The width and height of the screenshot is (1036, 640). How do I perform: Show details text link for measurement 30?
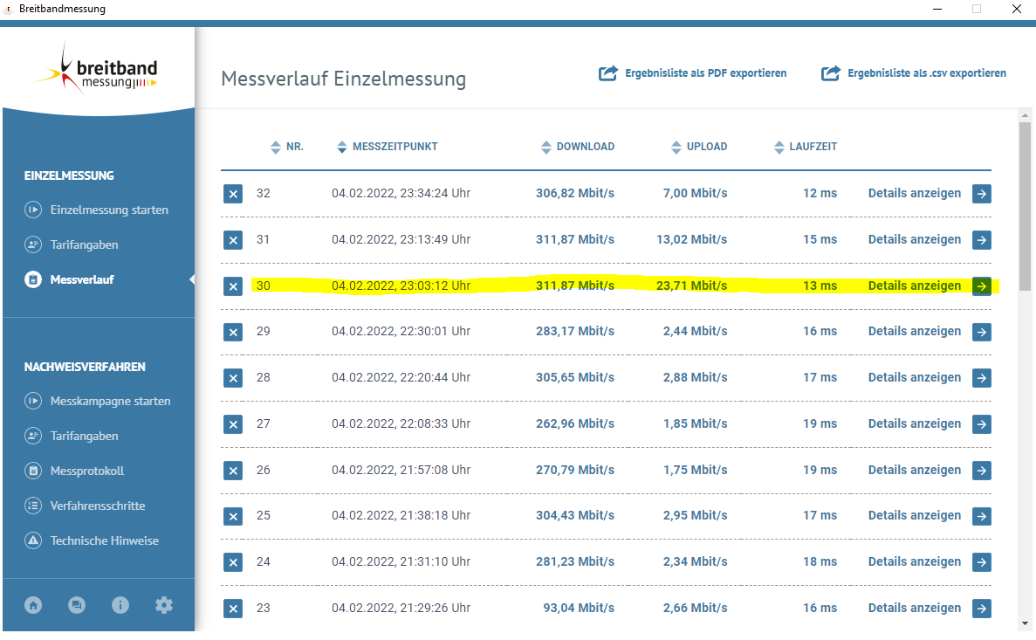[915, 286]
